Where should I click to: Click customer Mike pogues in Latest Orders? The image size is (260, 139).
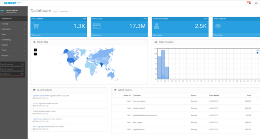pos(137,122)
